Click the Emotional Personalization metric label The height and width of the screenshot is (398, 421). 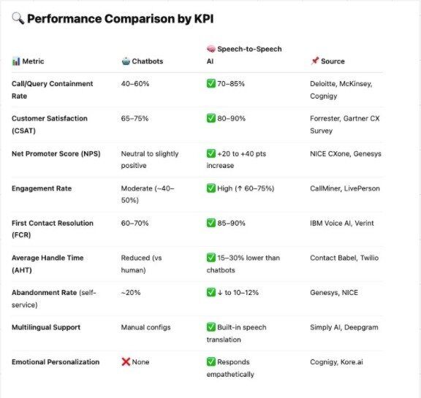56,362
